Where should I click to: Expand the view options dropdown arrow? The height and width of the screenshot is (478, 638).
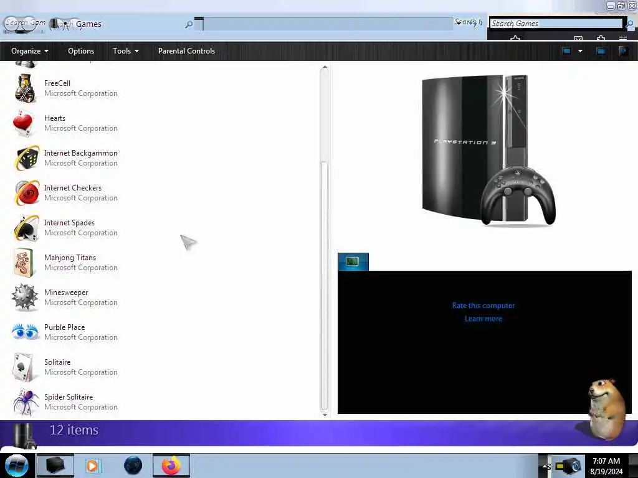580,51
